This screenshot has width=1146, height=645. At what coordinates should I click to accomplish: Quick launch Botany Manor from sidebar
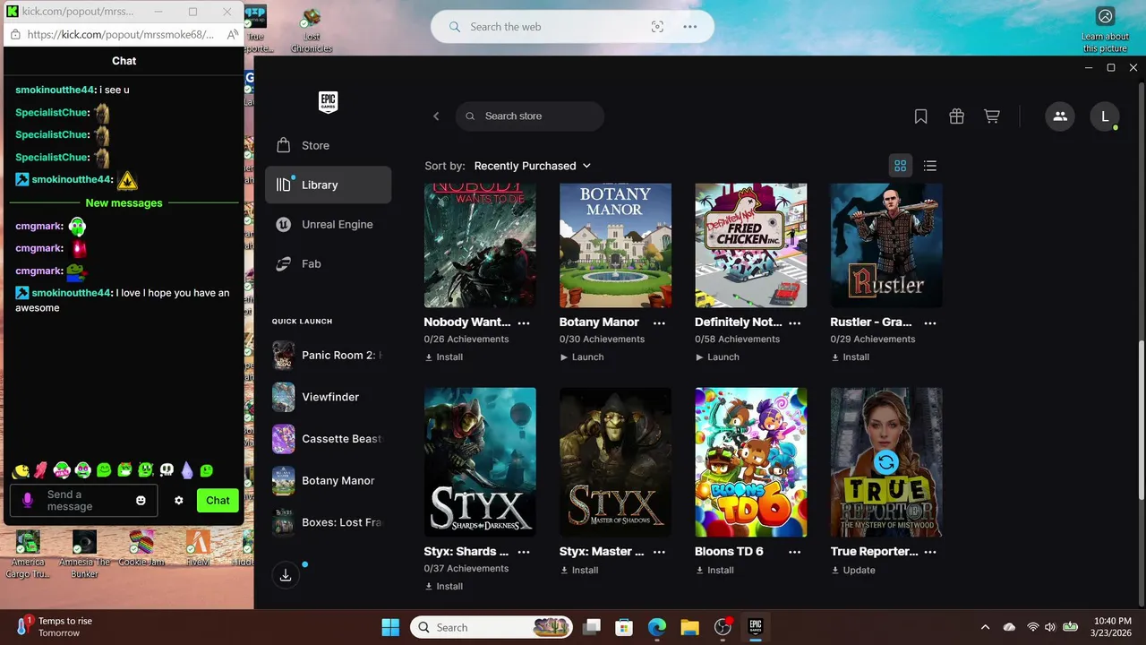[328, 480]
